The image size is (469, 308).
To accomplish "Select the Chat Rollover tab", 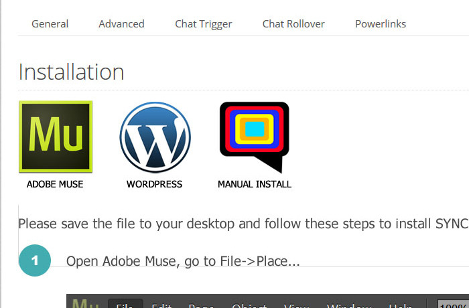I will point(293,24).
